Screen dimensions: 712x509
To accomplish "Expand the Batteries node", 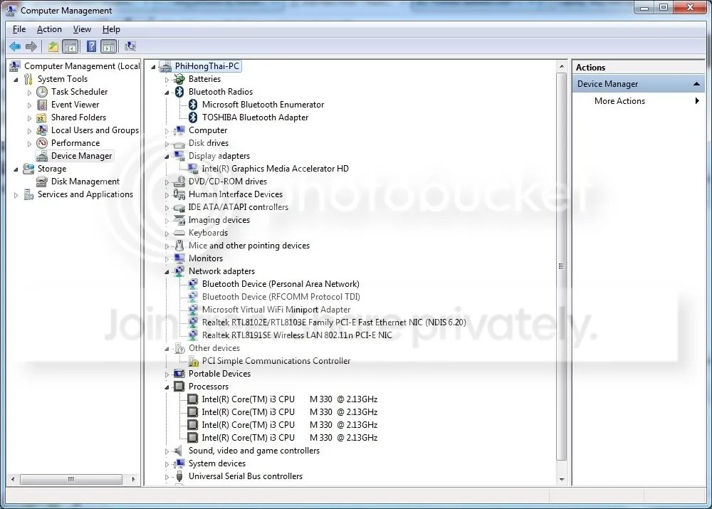I will pyautogui.click(x=167, y=80).
